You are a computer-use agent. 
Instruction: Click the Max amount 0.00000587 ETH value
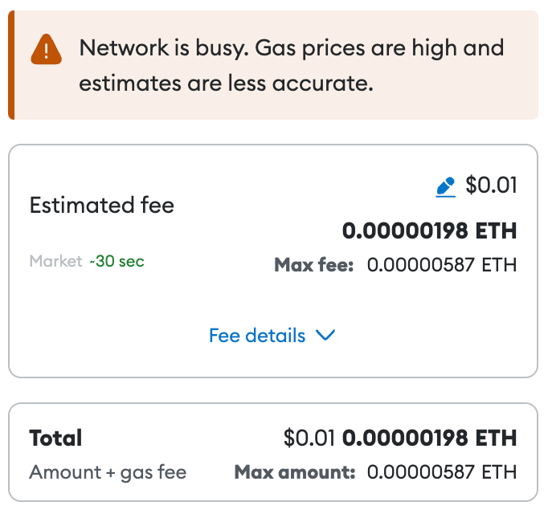coord(442,472)
